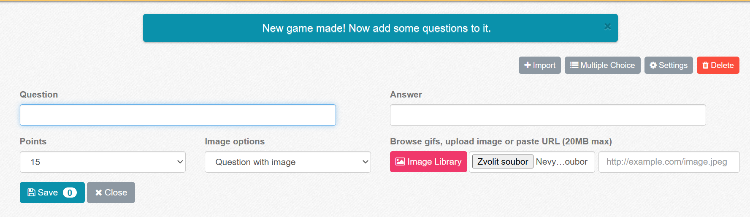The height and width of the screenshot is (217, 750).
Task: Click the 'New game made!' banner message
Action: pos(376,28)
